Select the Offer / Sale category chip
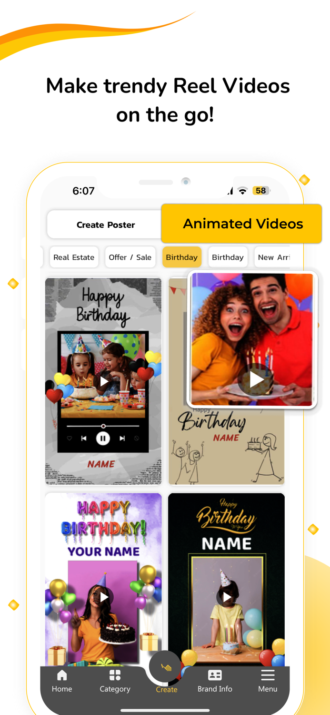The width and height of the screenshot is (330, 715). click(130, 257)
